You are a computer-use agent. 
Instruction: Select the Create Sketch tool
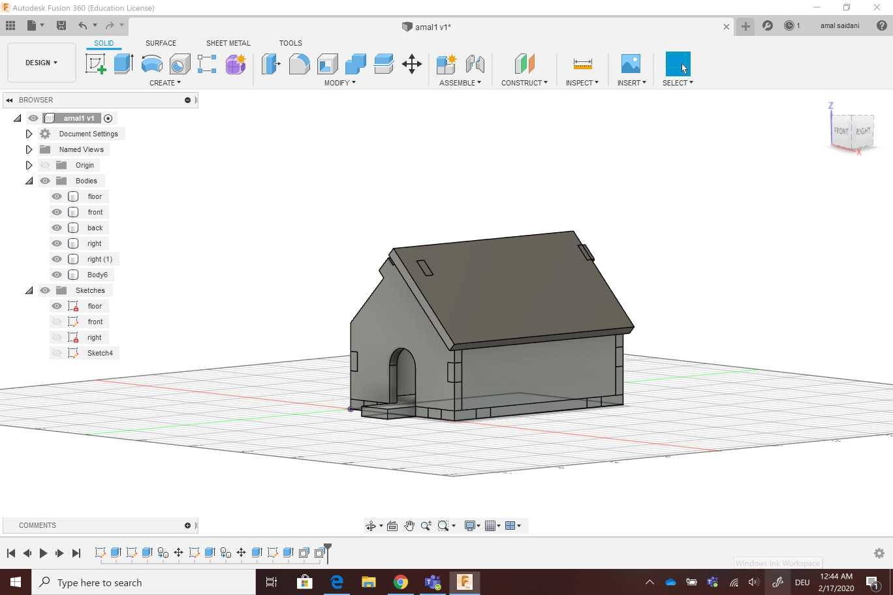(x=96, y=64)
